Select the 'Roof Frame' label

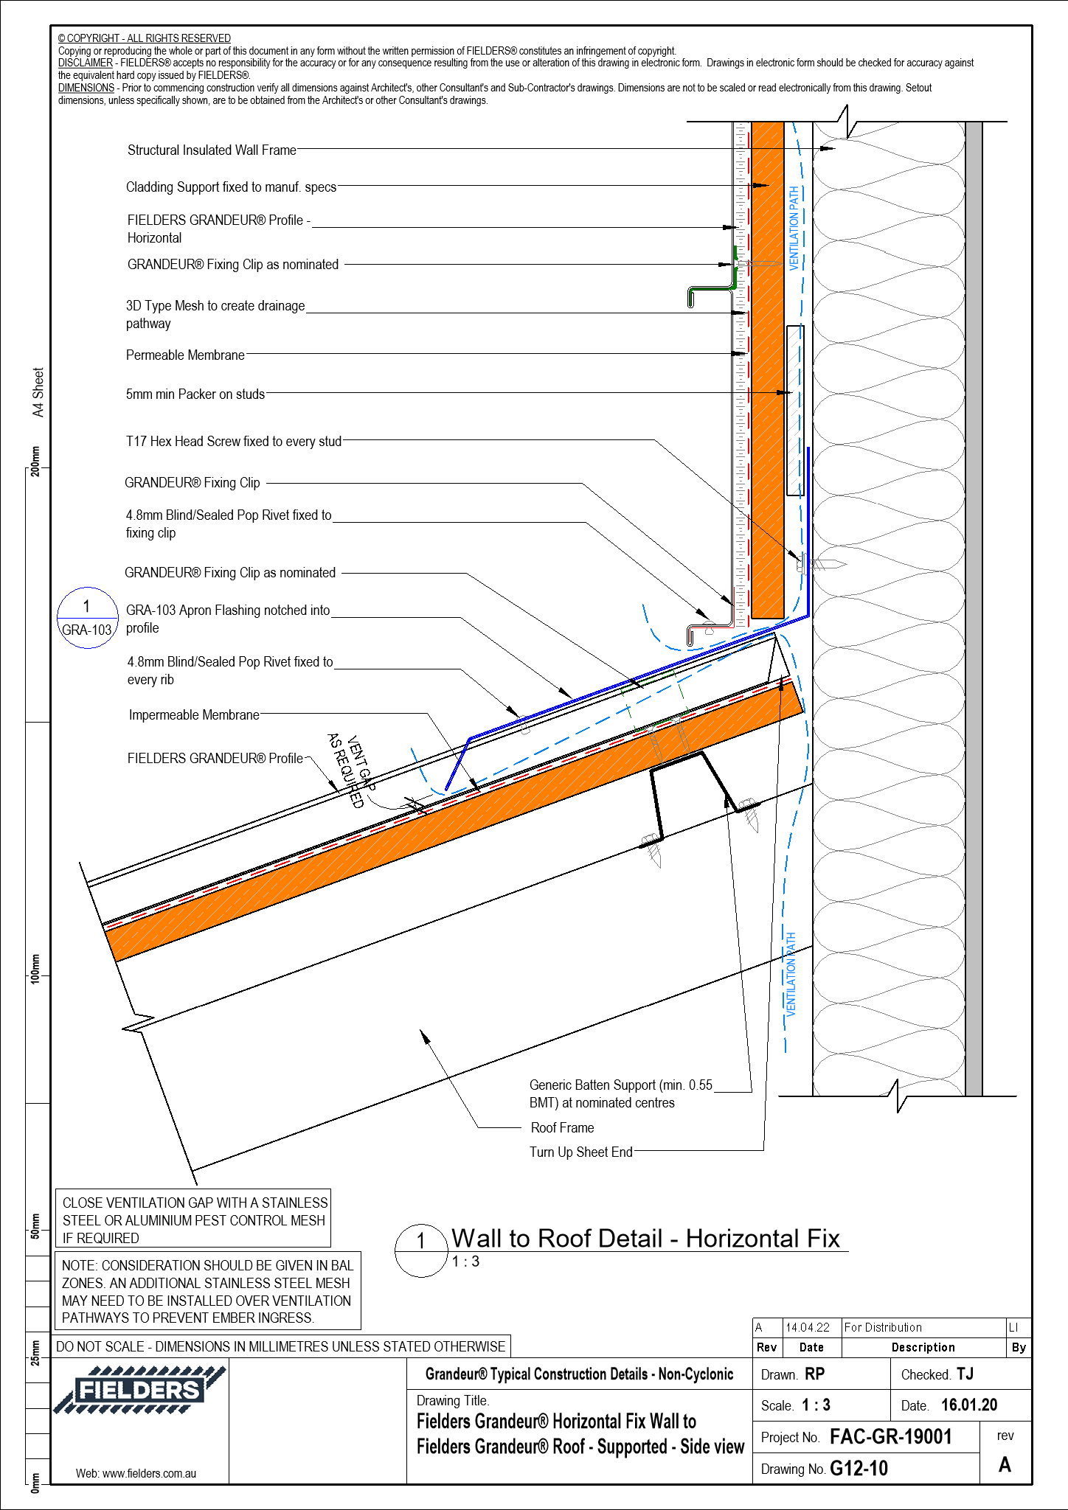click(x=562, y=1128)
